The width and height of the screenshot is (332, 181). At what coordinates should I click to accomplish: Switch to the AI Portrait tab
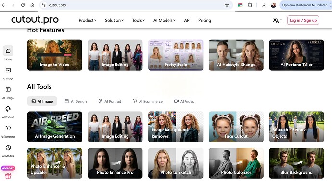tap(110, 101)
